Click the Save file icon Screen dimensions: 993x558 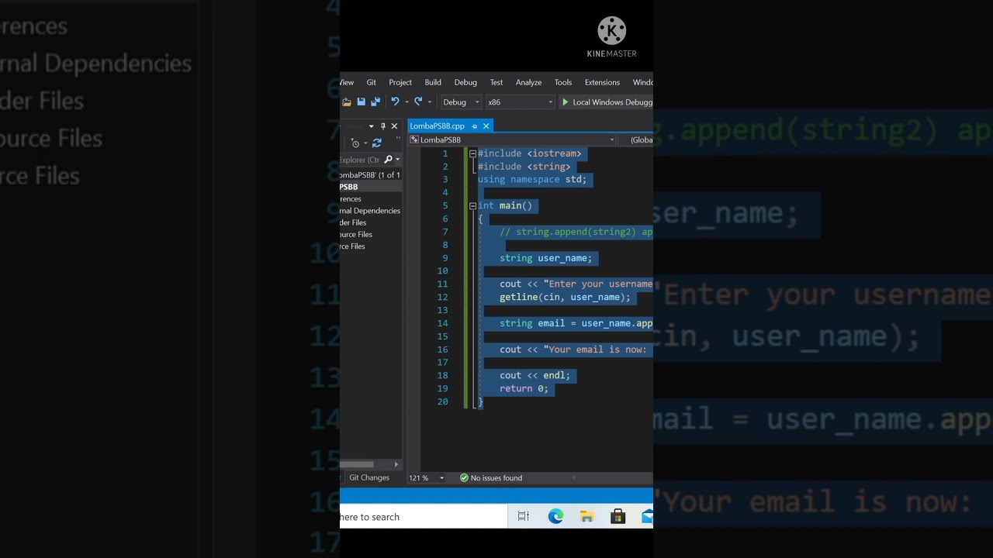coord(362,102)
